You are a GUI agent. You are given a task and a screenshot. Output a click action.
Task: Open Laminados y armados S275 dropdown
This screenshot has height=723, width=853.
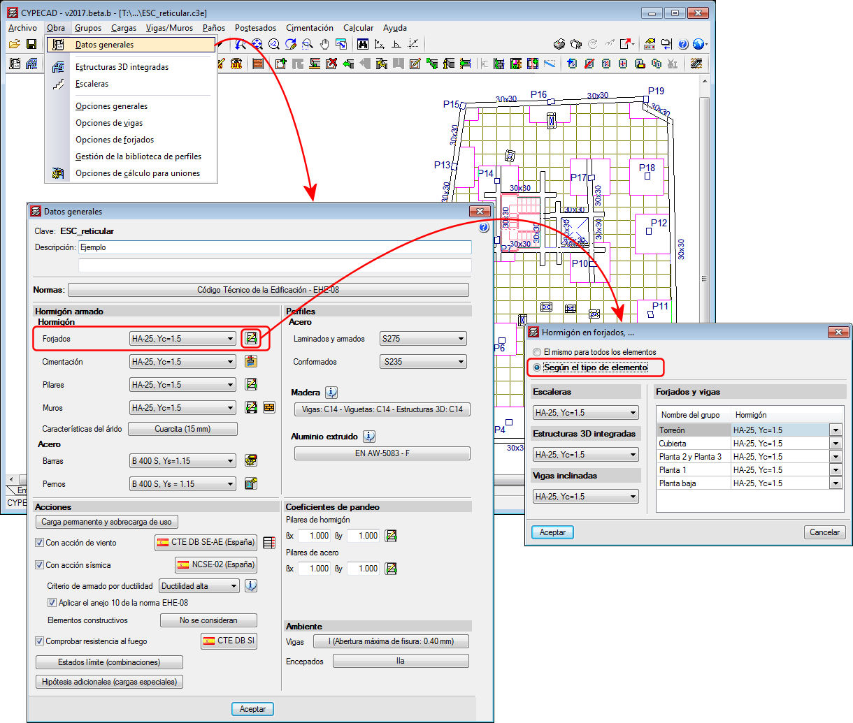(424, 339)
